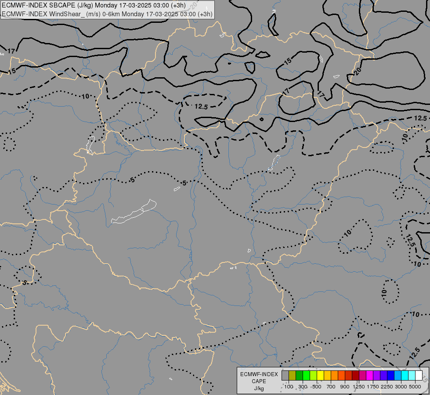Viewport: 430px width, 395px height.
Task: Click the legend tick value "3000"
Action: 401,387
